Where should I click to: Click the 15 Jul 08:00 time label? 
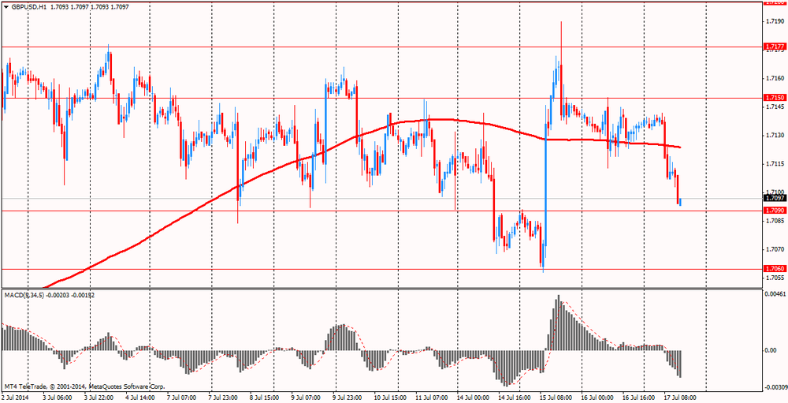[555, 397]
